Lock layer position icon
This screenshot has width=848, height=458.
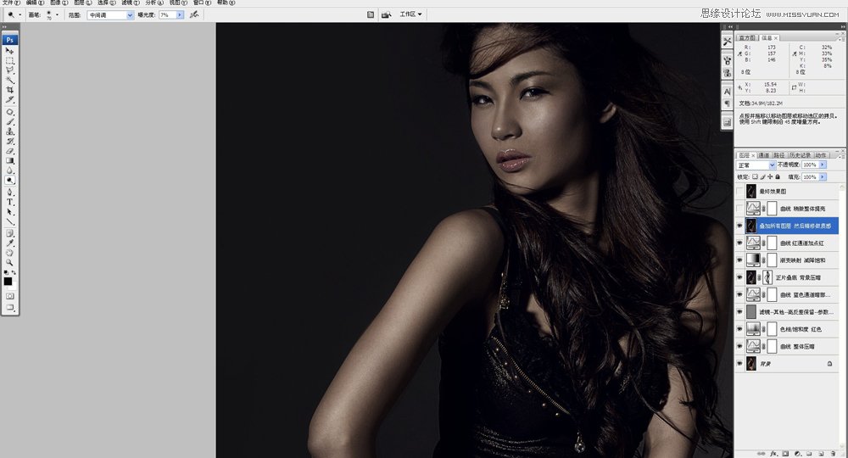(x=770, y=176)
